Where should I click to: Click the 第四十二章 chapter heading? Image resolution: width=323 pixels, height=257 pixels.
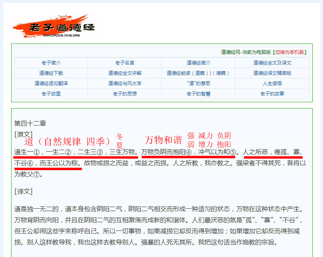pos(30,123)
